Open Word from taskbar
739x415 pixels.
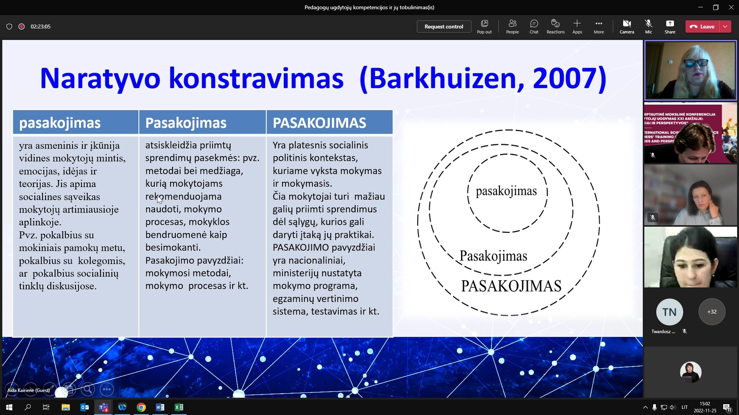(x=160, y=407)
